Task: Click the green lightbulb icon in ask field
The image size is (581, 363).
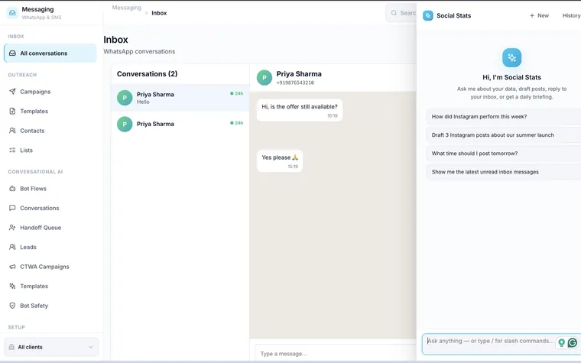Action: [561, 342]
